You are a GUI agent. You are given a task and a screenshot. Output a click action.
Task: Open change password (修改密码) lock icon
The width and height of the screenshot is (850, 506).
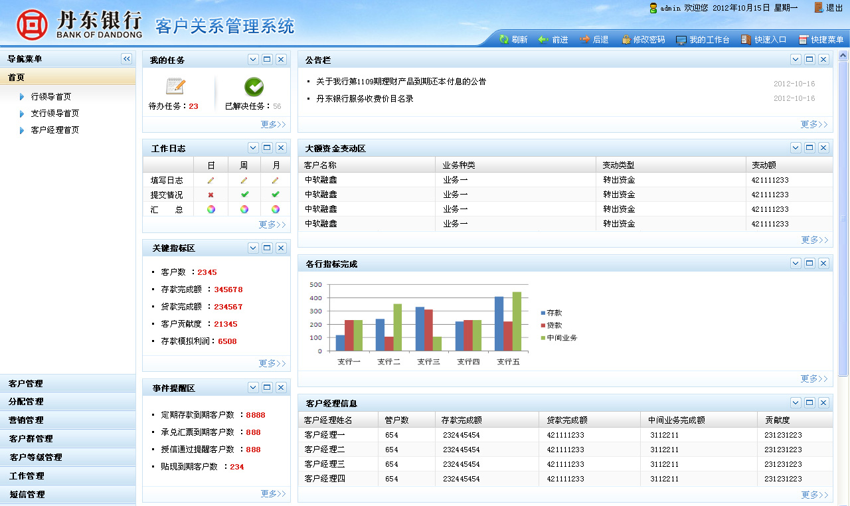coord(626,40)
